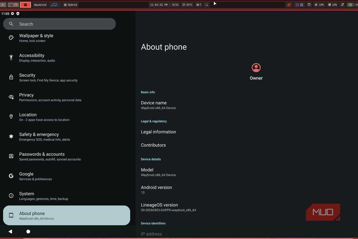Click the Accessibility person icon
The height and width of the screenshot is (239, 358).
[11, 57]
